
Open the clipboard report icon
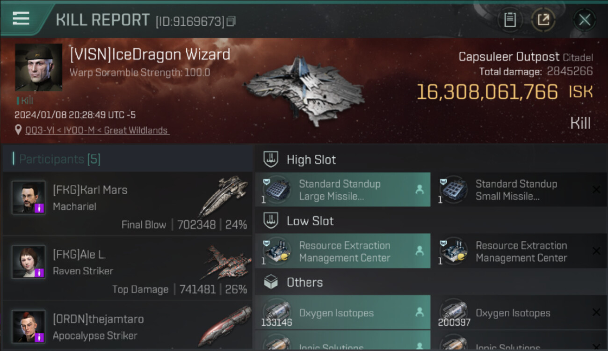click(x=510, y=20)
